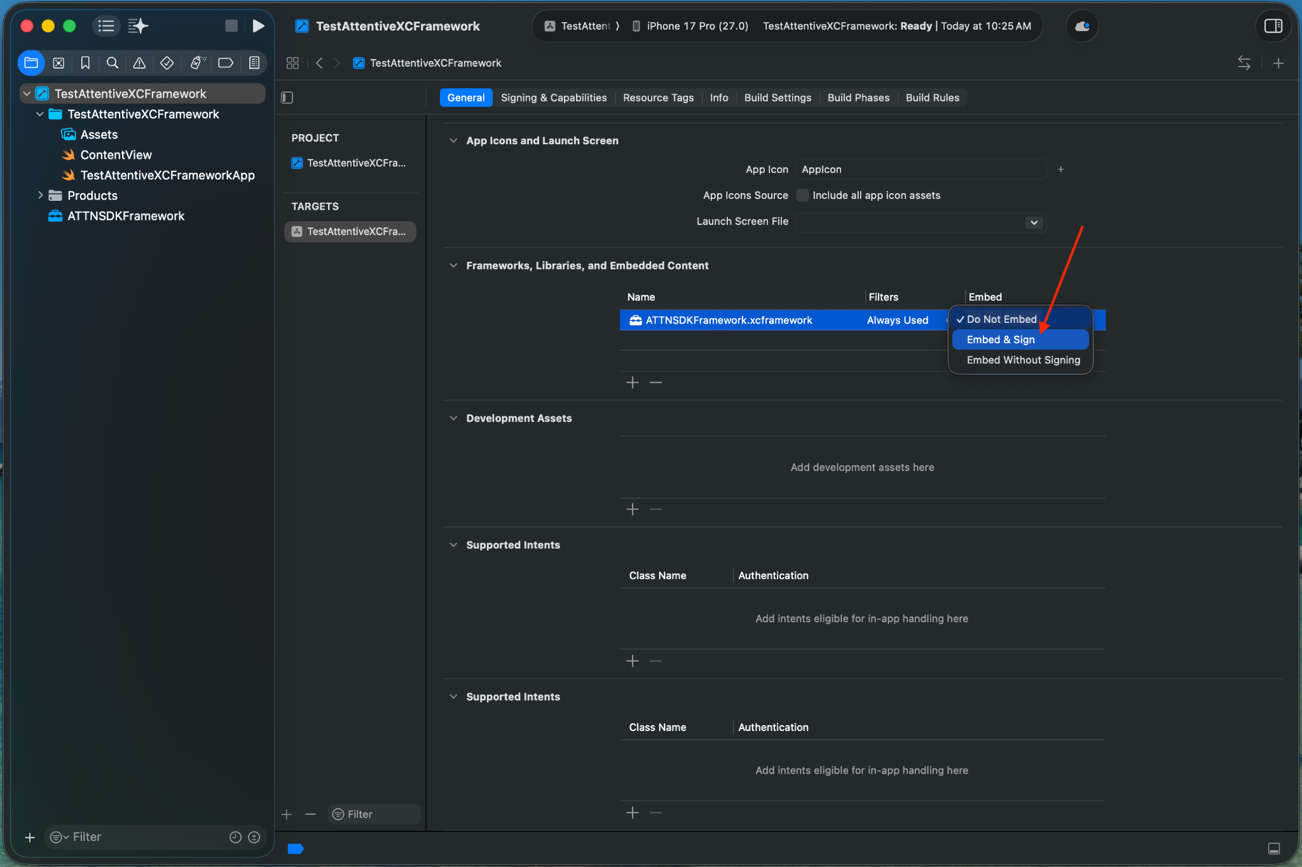Screen dimensions: 1302x867
Task: Select the project under PROJECT heading
Action: coord(350,163)
